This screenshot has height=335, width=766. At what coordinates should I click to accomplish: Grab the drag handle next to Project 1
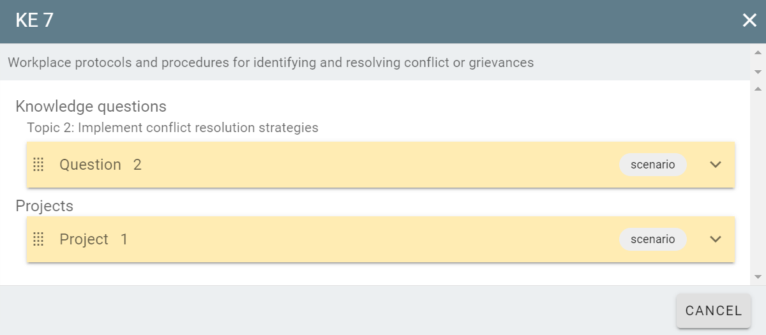click(38, 239)
